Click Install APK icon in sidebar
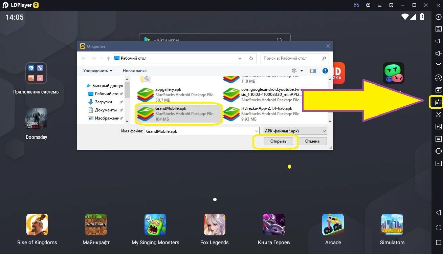The height and width of the screenshot is (254, 443). 438,102
